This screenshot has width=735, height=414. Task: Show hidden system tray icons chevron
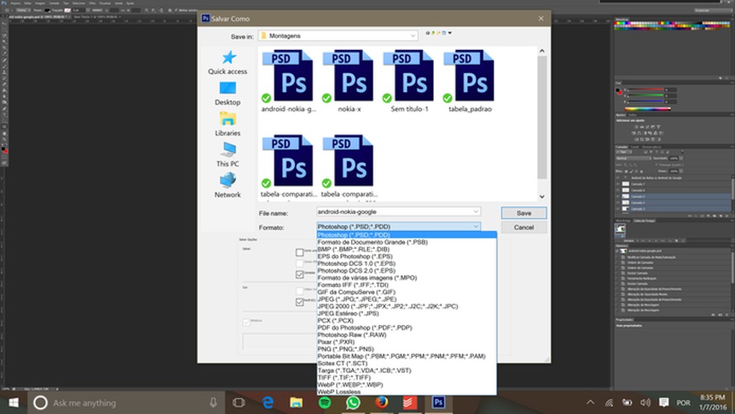(x=591, y=403)
